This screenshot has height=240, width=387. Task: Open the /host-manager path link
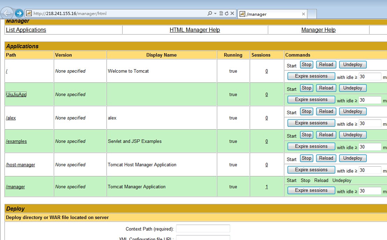pyautogui.click(x=21, y=165)
